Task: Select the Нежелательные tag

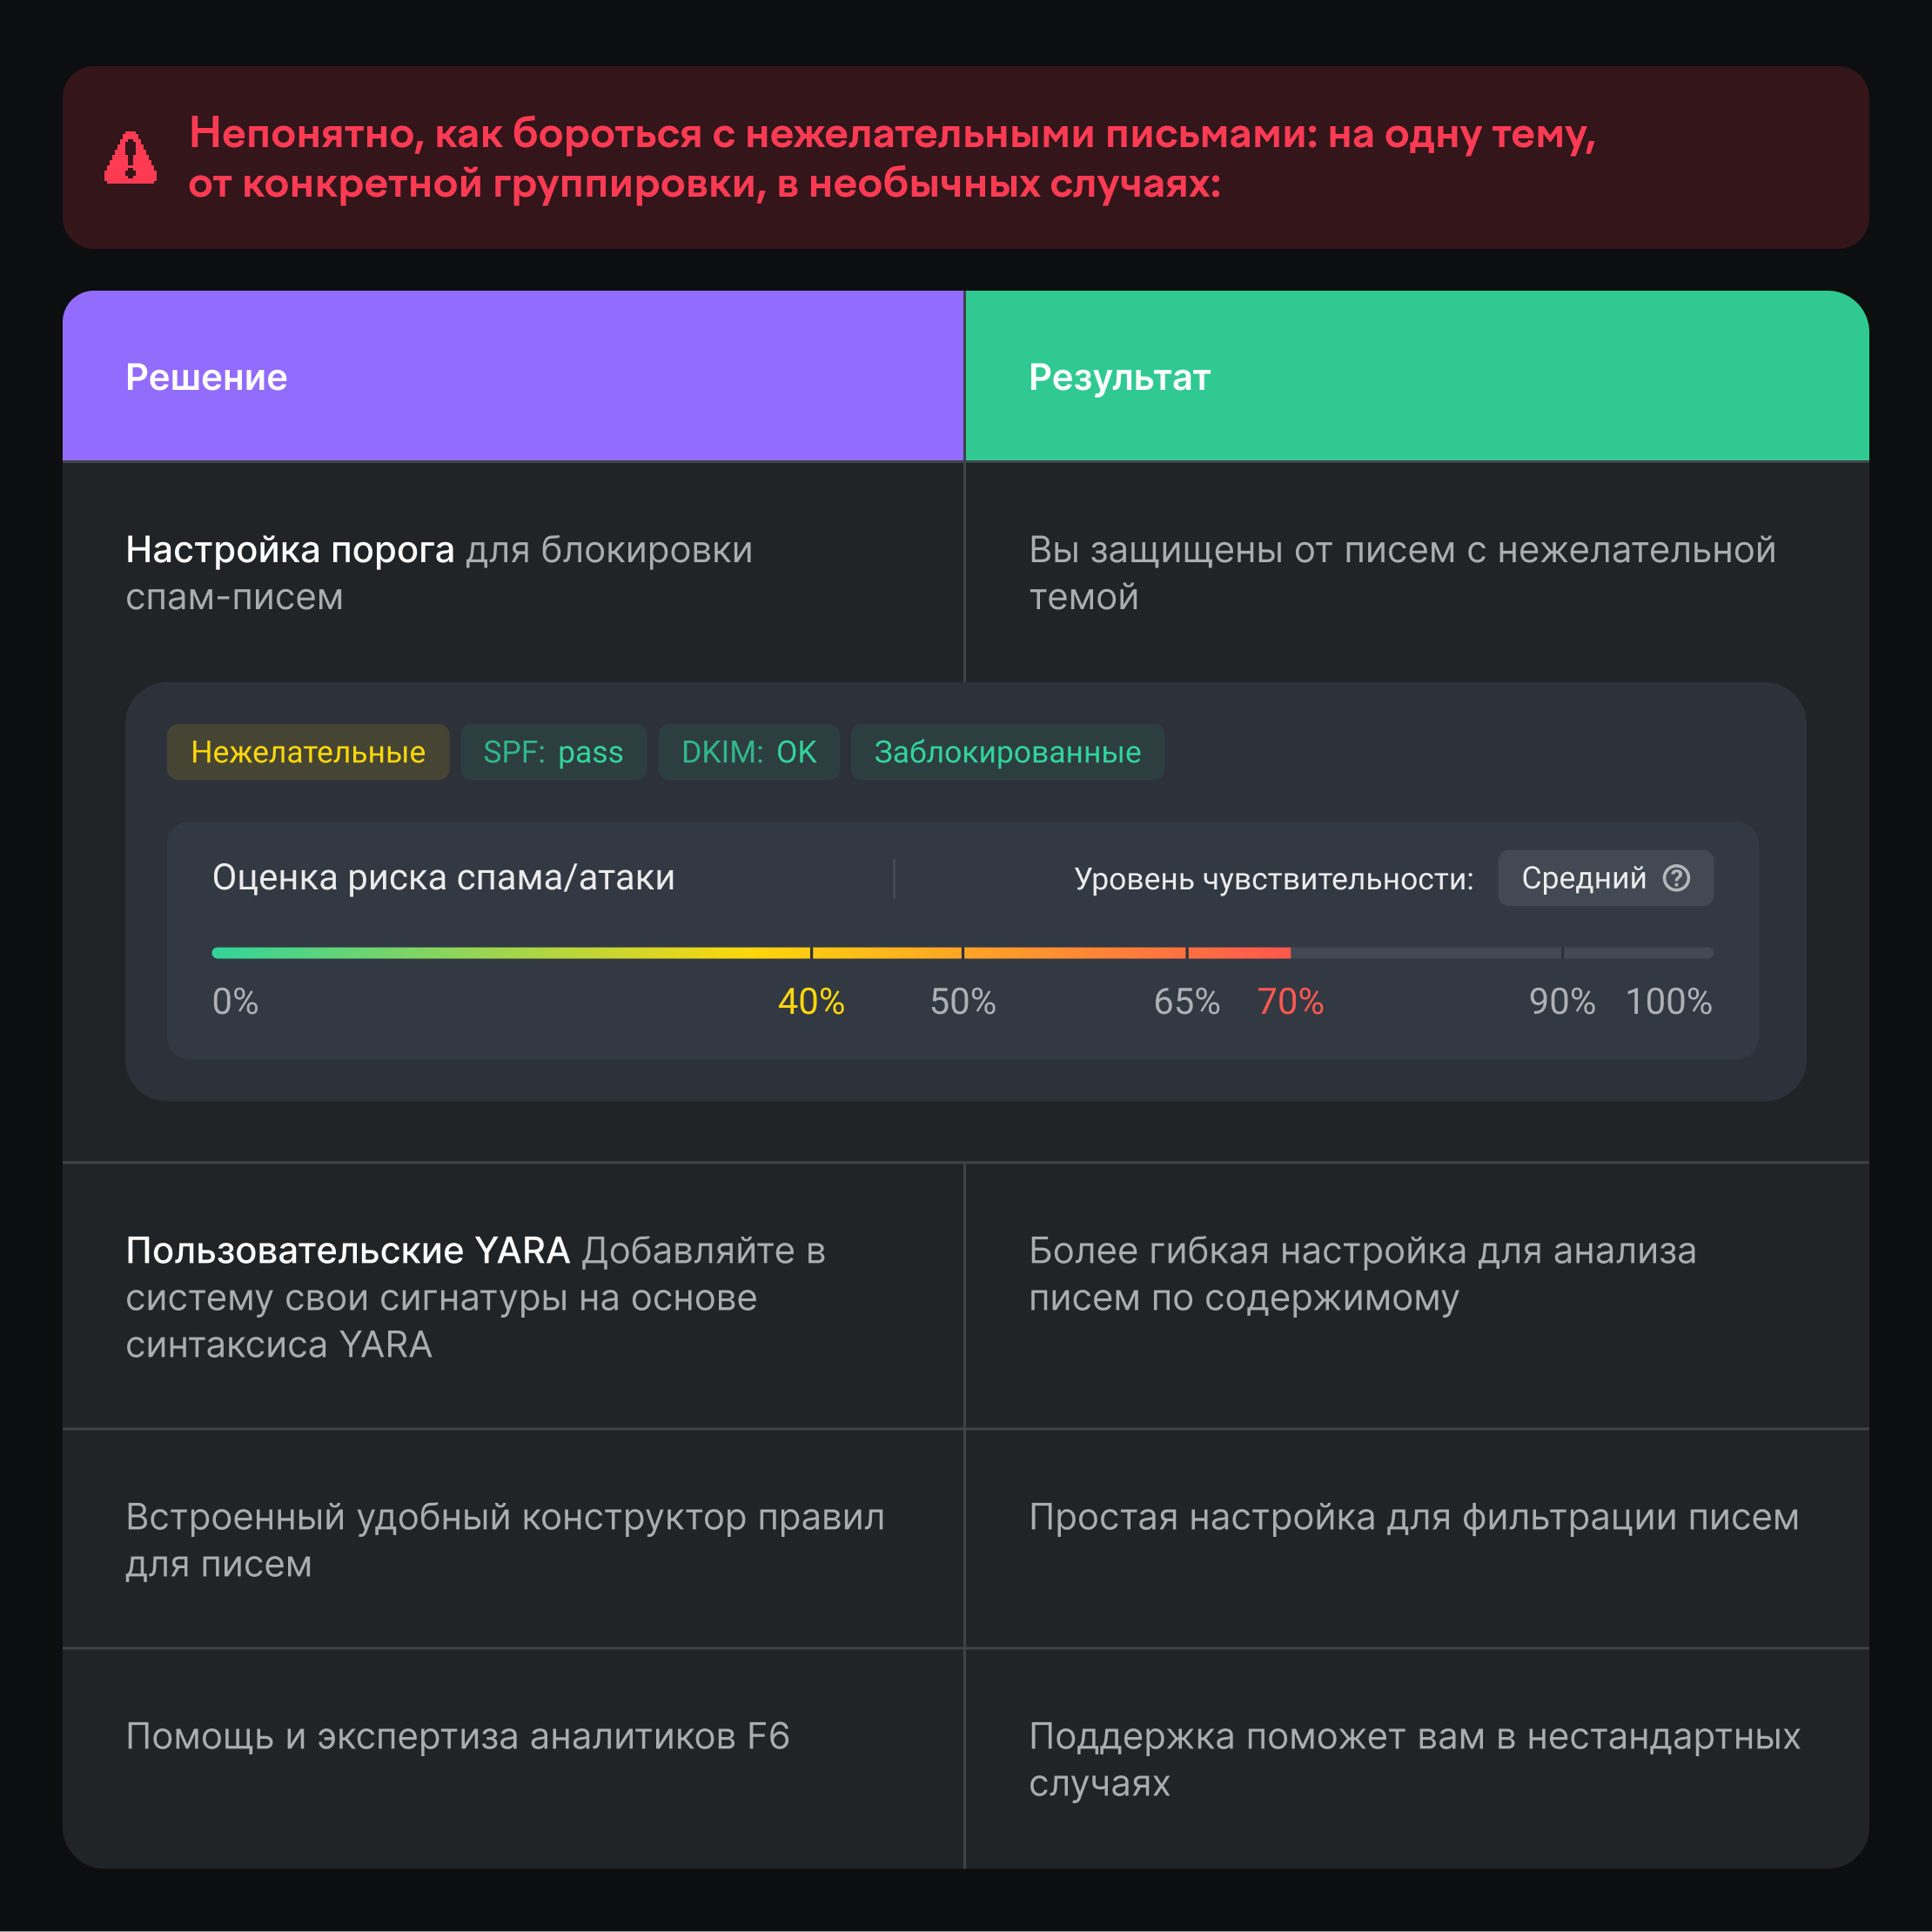Action: coord(308,752)
